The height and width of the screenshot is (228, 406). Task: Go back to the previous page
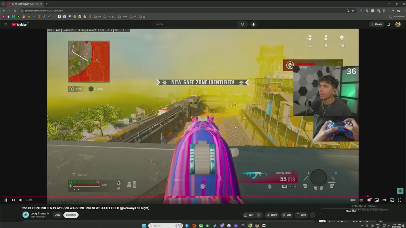[x=3, y=10]
